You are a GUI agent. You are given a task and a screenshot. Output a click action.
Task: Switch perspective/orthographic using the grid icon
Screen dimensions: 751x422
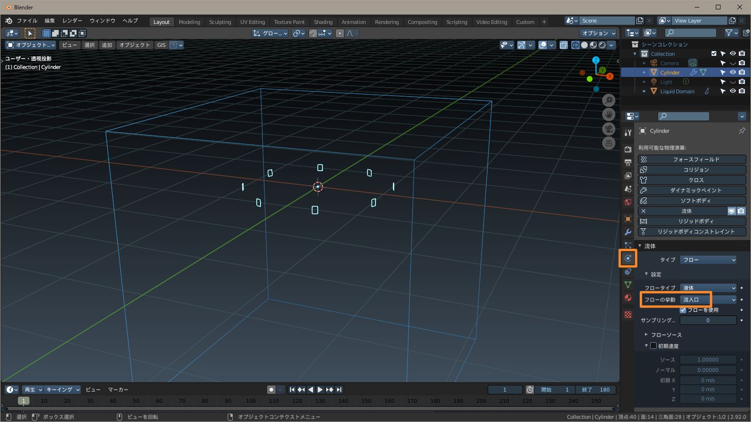click(x=609, y=143)
